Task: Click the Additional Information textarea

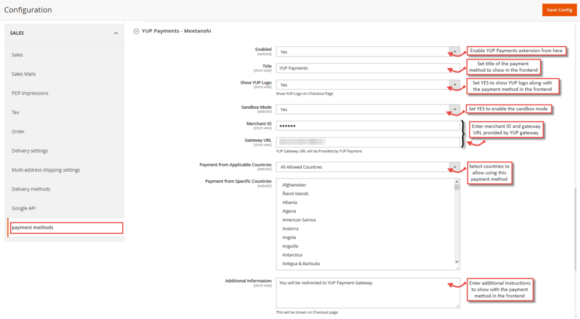Action: 368,293
